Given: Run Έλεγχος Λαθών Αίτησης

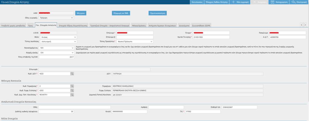Looking at the screenshot, I should 216,2.
